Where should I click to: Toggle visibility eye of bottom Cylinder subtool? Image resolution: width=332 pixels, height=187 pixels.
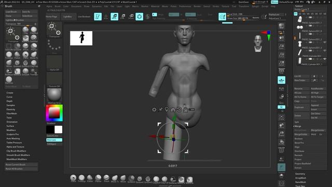(x=325, y=59)
